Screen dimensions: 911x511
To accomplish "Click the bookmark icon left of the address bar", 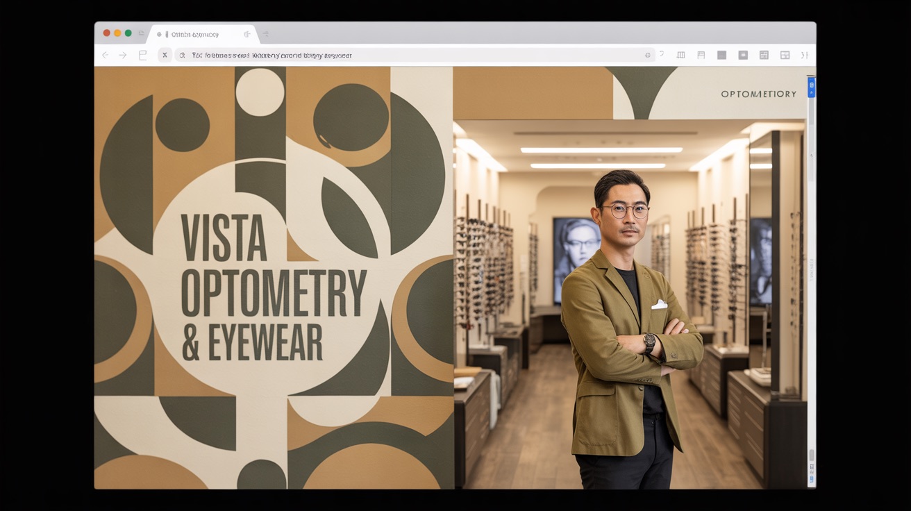I will 143,54.
